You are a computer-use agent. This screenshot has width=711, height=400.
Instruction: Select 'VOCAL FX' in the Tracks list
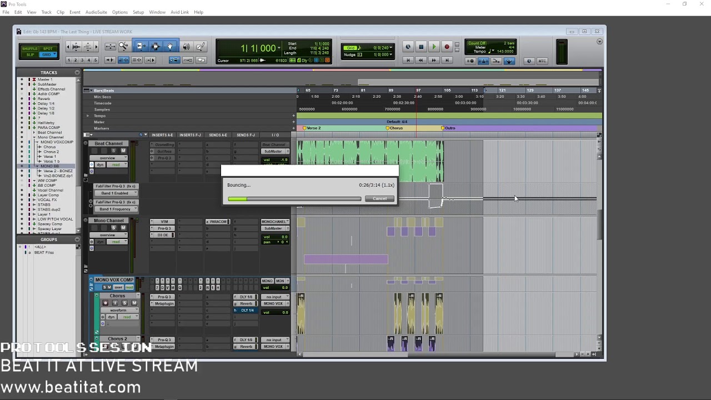(x=47, y=200)
